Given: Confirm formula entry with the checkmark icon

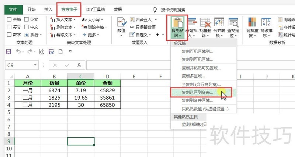Looking at the screenshot, I should point(67,65).
